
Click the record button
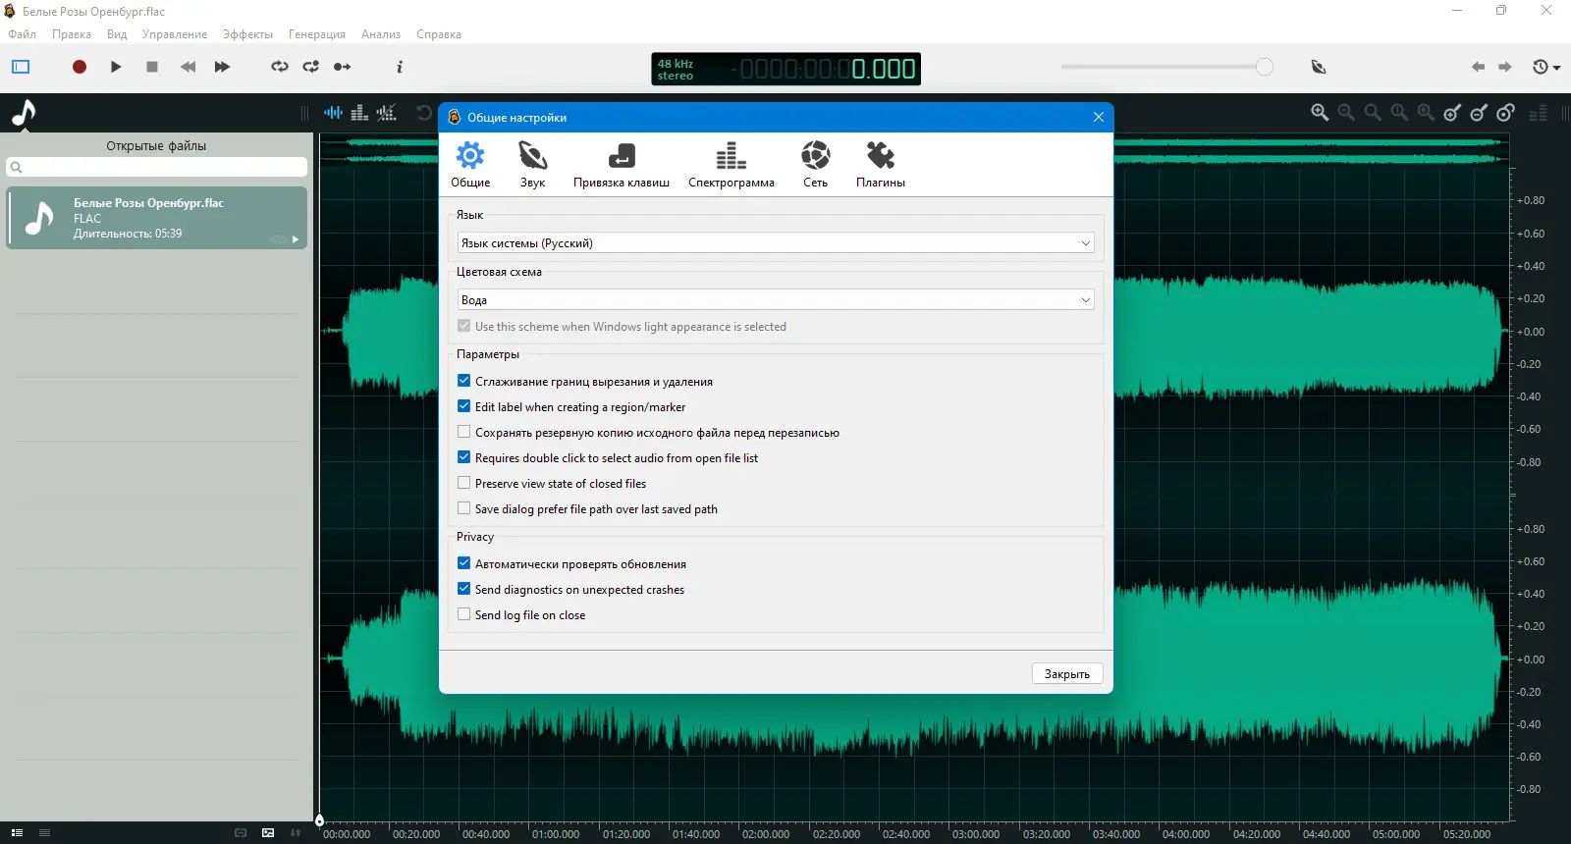(x=80, y=67)
